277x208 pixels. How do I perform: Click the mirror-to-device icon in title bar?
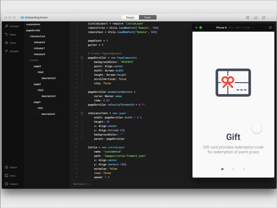(248, 17)
